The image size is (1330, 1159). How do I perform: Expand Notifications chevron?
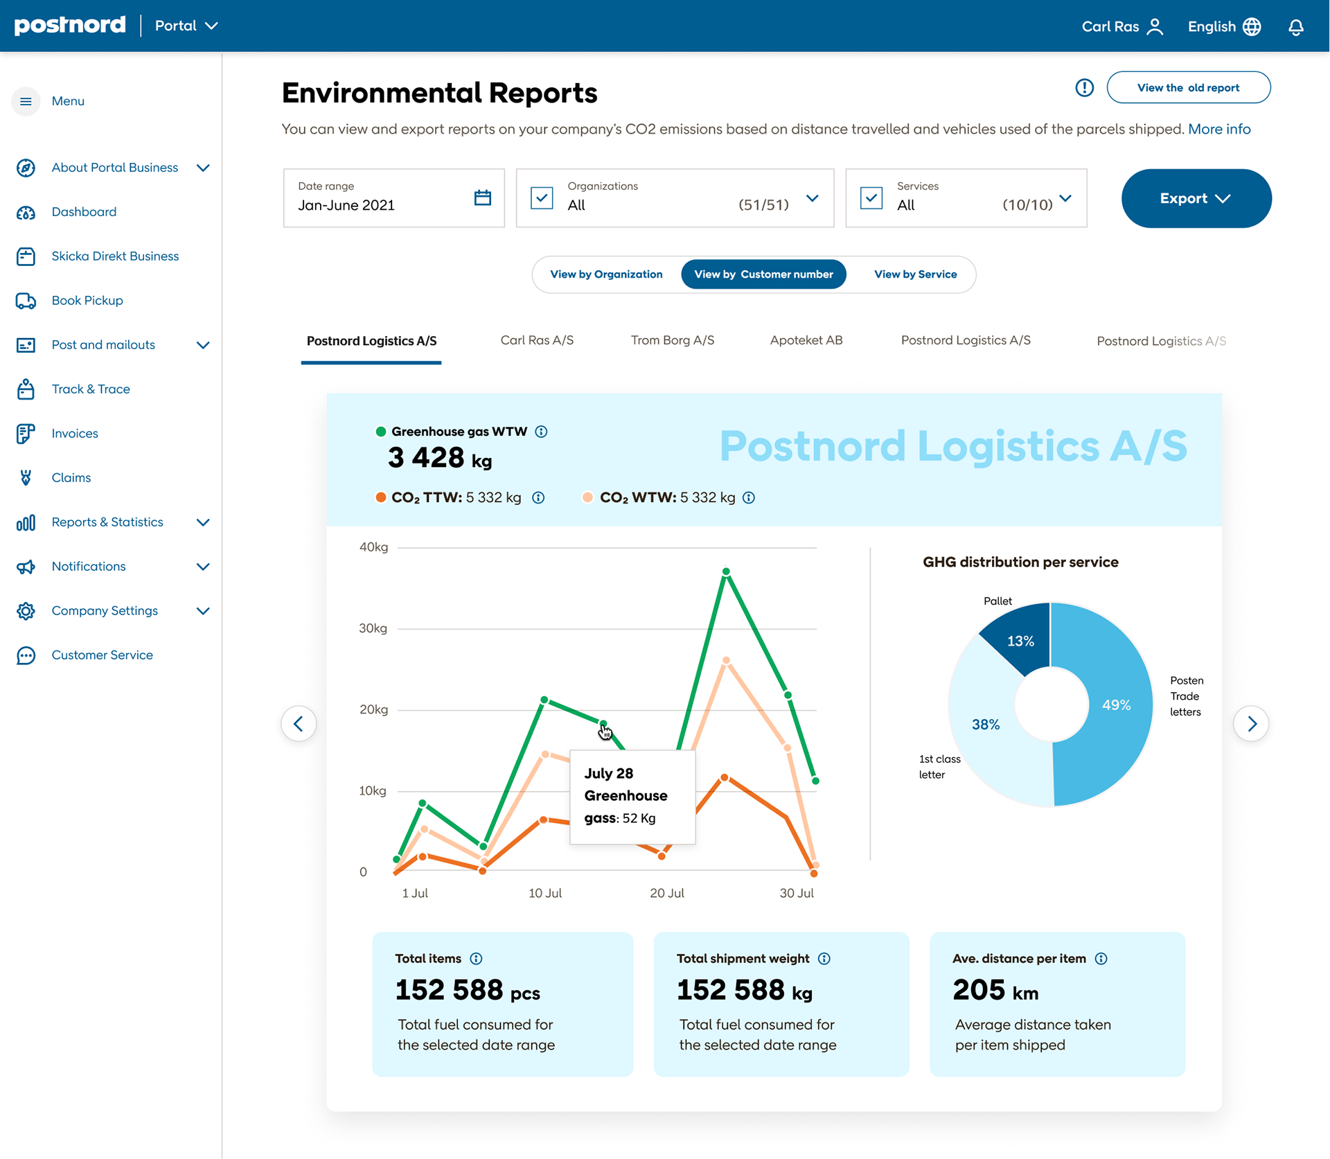[203, 567]
